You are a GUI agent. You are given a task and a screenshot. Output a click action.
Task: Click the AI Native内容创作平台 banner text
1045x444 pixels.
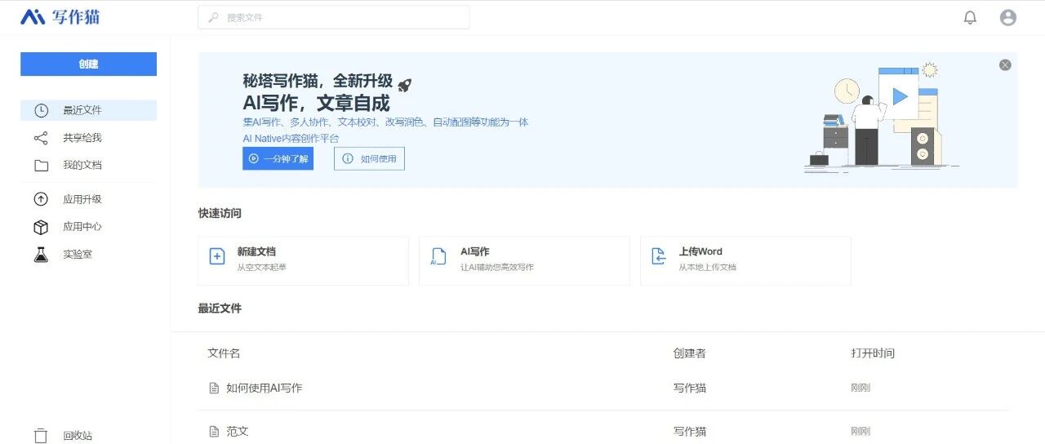click(x=291, y=139)
